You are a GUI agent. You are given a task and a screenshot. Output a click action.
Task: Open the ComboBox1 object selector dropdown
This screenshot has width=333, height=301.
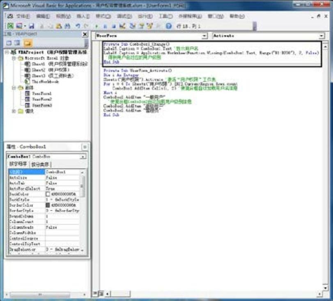pos(83,157)
